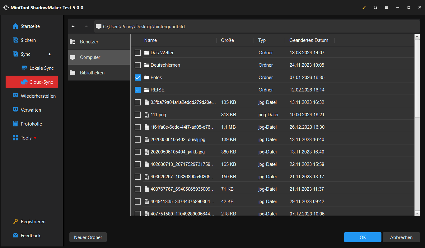Viewport: 425px width, 248px height.
Task: Click the Verwalten manage icon
Action: [16, 110]
